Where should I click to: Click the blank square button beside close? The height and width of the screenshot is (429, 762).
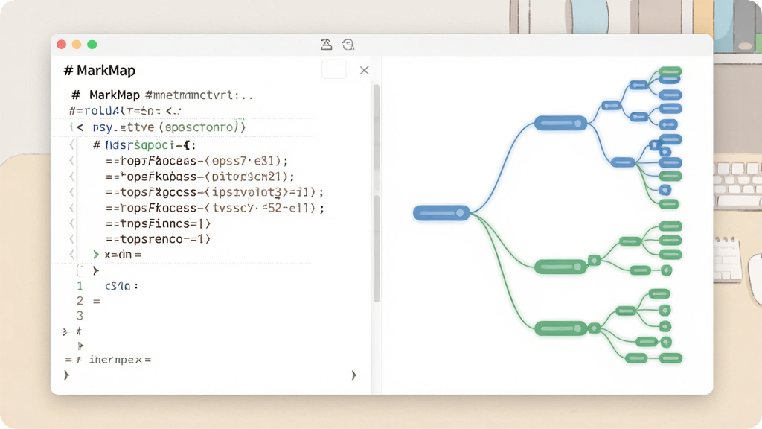point(334,69)
